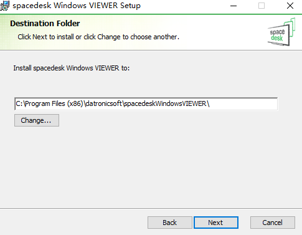Click the green 'desk' text in the logo
302x235 pixels.
point(277,38)
